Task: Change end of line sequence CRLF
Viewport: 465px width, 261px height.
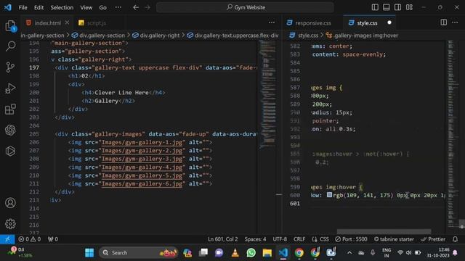Action: [299, 239]
